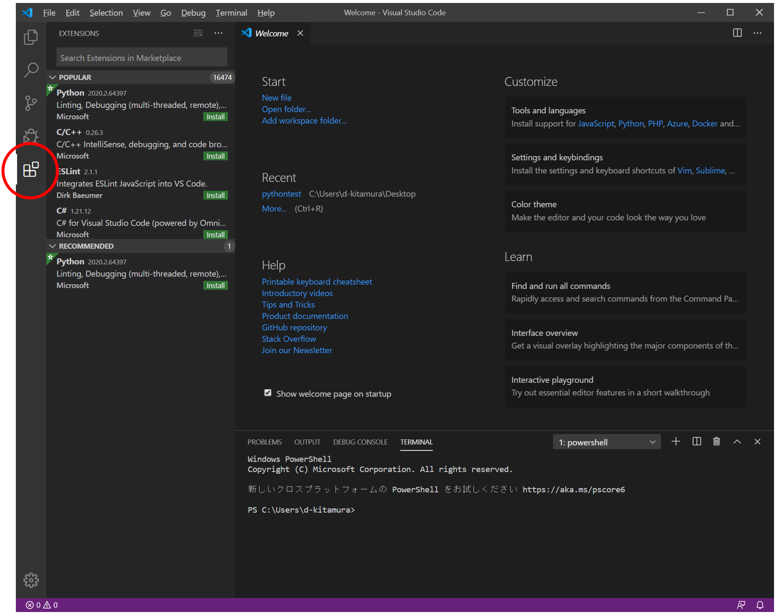Open the Go menu
Screen dimensions: 776x614
coord(166,13)
